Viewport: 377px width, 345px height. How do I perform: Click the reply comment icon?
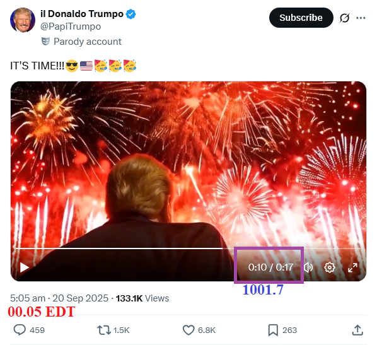click(20, 330)
